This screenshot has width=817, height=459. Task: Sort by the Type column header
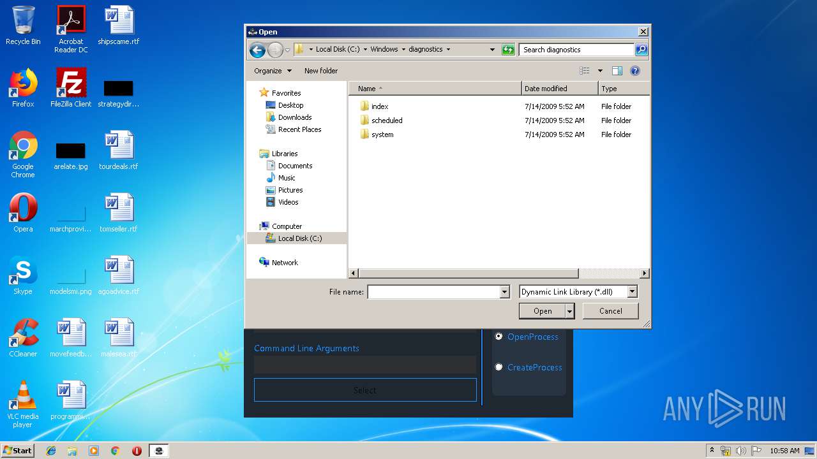624,89
